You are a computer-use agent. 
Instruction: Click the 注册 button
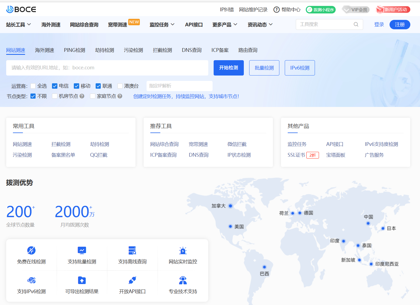[400, 24]
